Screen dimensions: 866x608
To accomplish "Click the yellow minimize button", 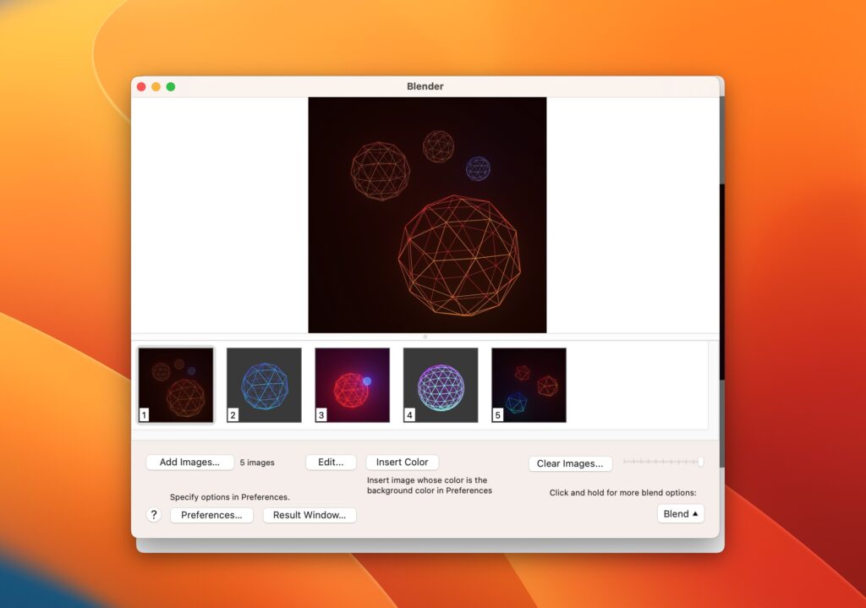I will click(156, 85).
